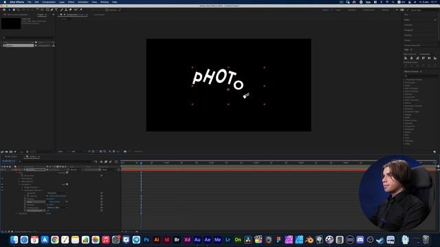440x247 pixels.
Task: Open the Composition Mini-Flowchart icon
Action: click(96, 162)
